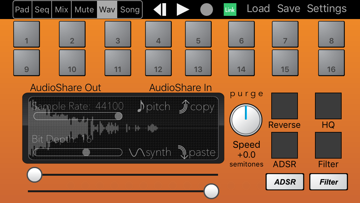
Task: Click the rewind to start icon
Action: [160, 10]
